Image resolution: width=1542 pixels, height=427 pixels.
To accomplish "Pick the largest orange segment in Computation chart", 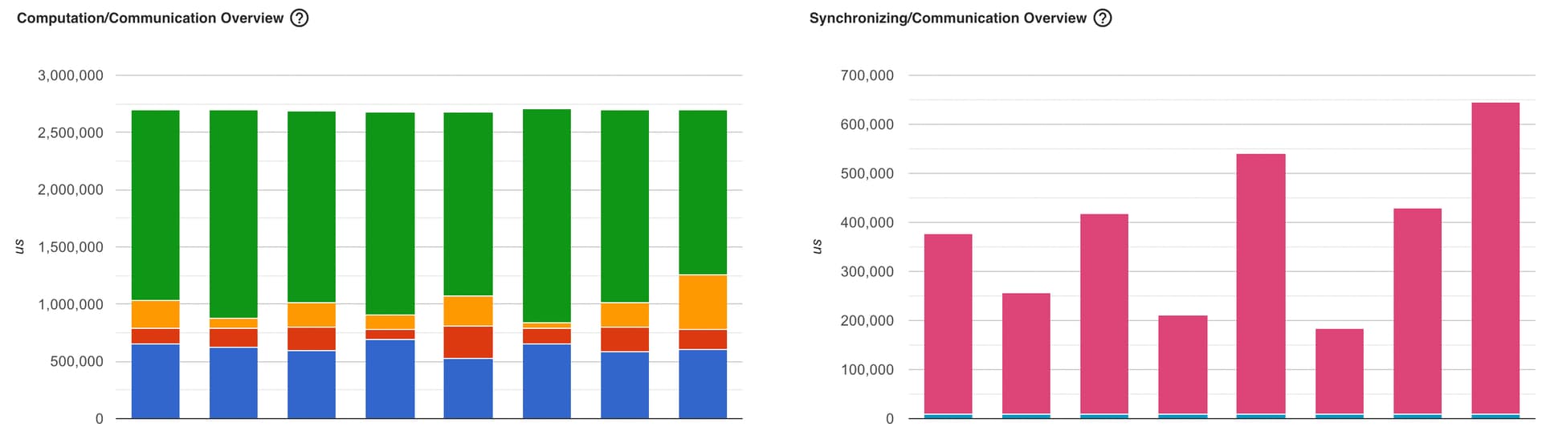I will coord(703,302).
